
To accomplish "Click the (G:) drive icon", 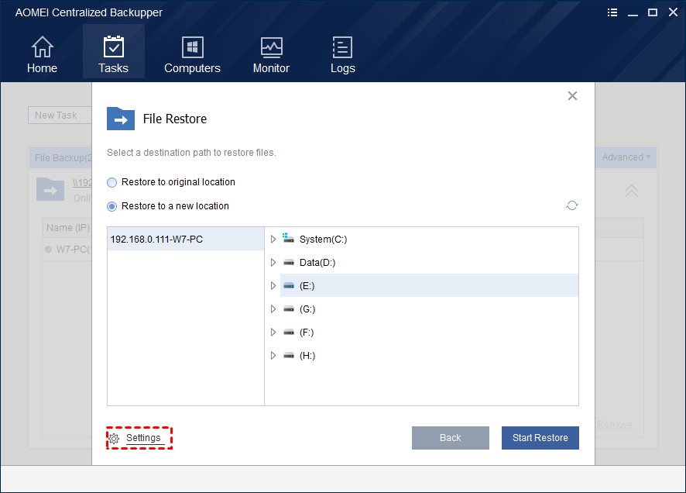I will point(288,309).
